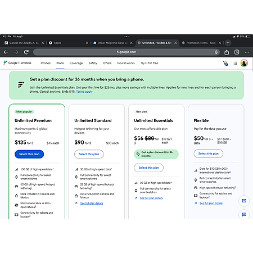Select the Unlimited Standard plan button
The width and height of the screenshot is (253, 253).
pyautogui.click(x=89, y=154)
